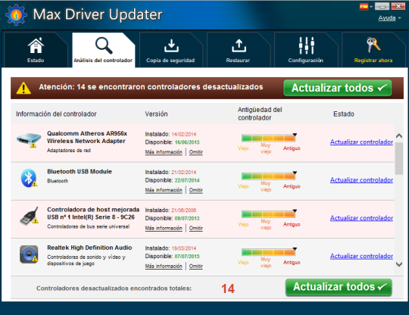Open Más información for Intel USB controller
This screenshot has height=315, width=409.
tap(164, 228)
